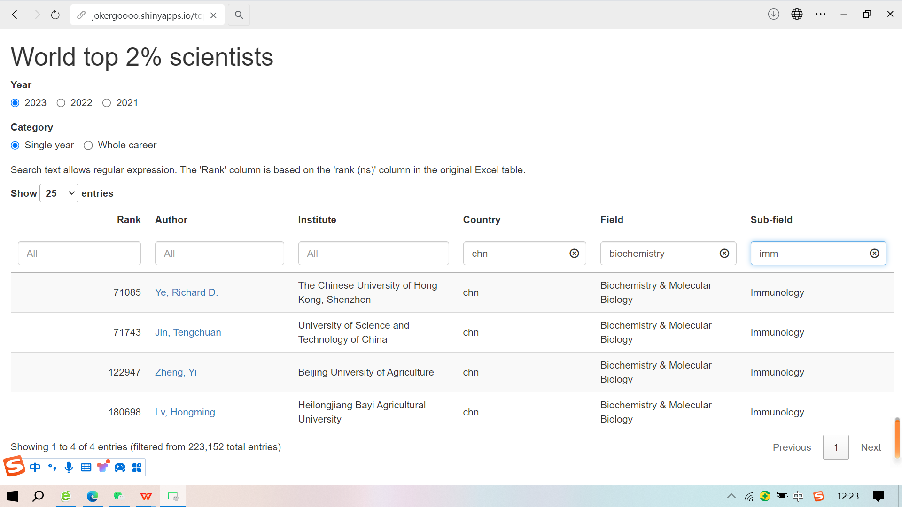Image resolution: width=902 pixels, height=507 pixels.
Task: Click the browser reload icon
Action: pyautogui.click(x=55, y=15)
